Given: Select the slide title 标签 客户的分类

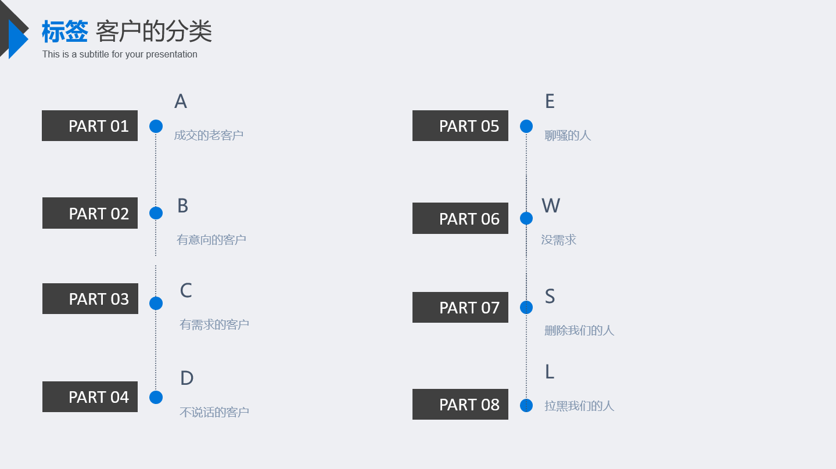Looking at the screenshot, I should [x=127, y=31].
